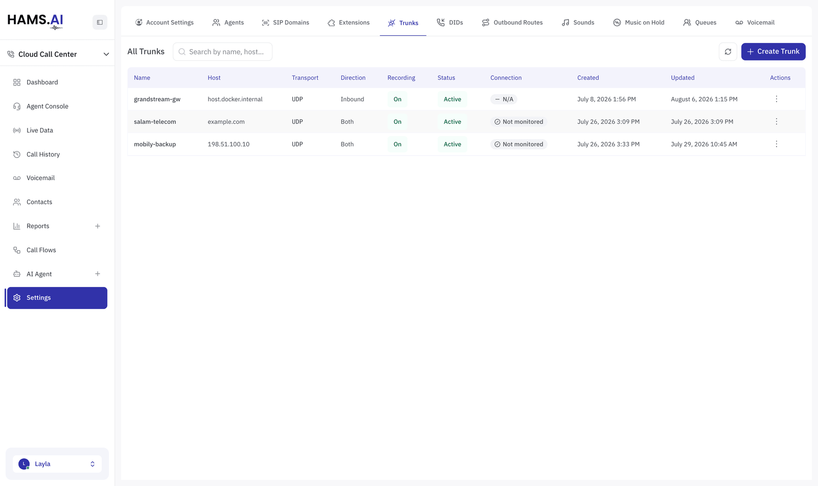
Task: Click Layla's avatar icon
Action: (x=24, y=464)
